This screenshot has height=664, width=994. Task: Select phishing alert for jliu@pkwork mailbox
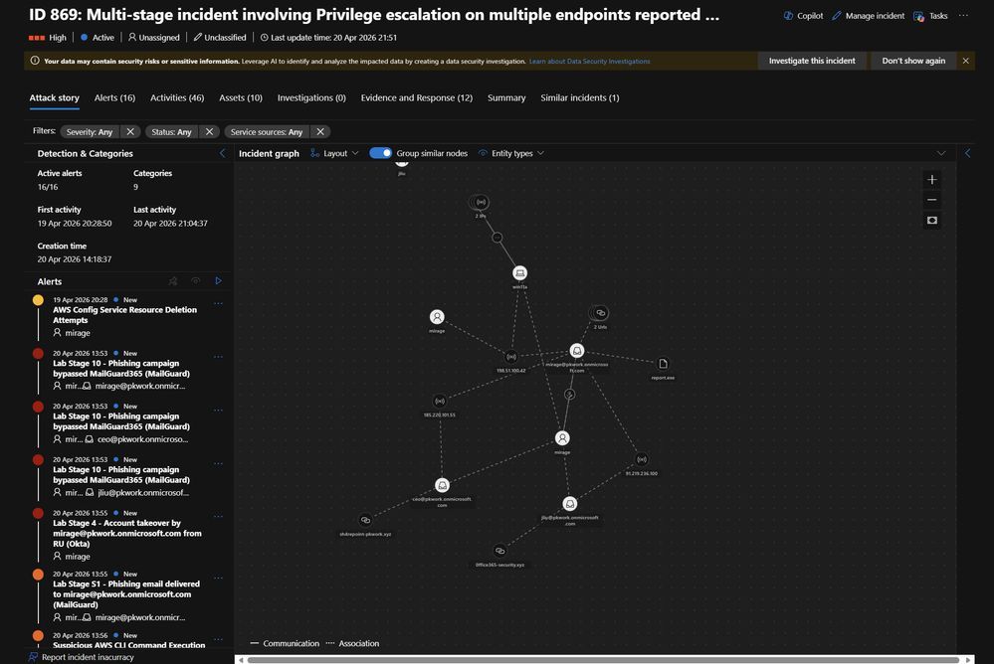[120, 475]
